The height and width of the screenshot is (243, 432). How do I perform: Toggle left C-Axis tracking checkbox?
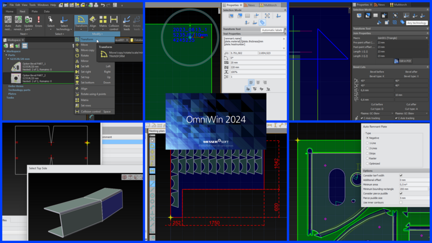pos(362,118)
